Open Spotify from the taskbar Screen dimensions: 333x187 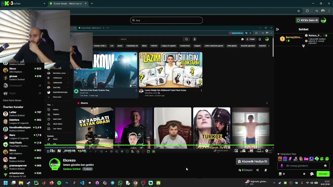tap(59, 183)
